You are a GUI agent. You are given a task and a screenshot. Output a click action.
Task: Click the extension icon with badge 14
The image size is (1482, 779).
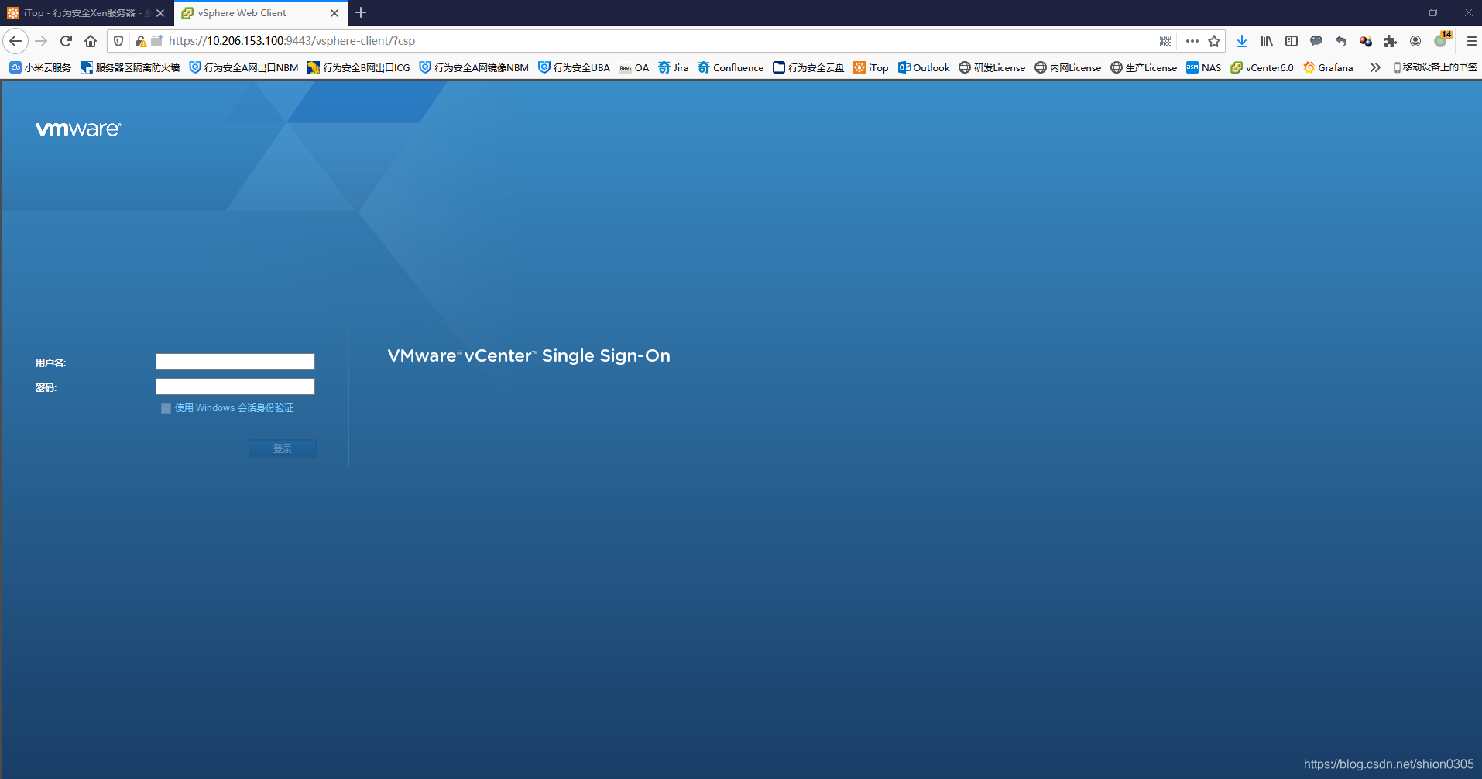coord(1442,39)
